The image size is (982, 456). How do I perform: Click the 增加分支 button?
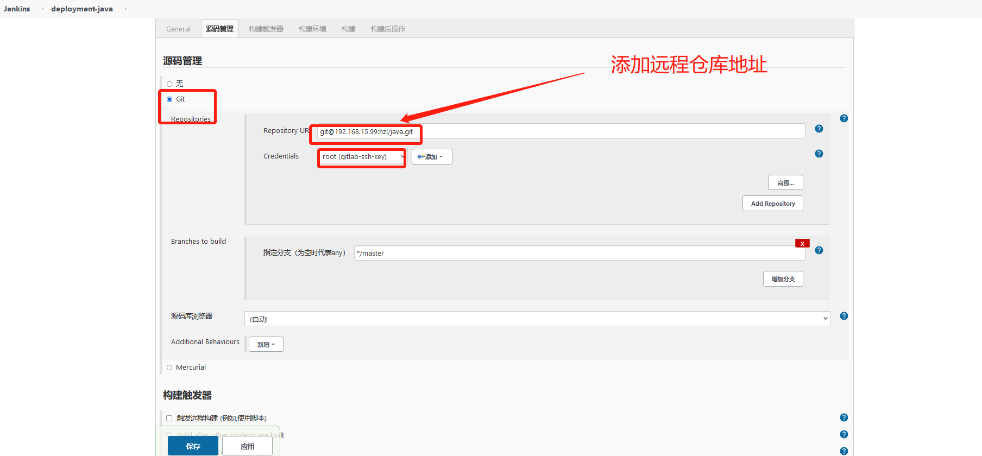pos(783,278)
